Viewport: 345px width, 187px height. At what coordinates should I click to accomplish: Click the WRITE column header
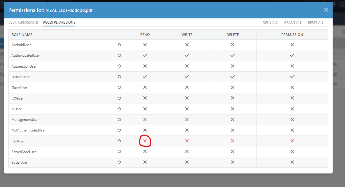click(187, 35)
